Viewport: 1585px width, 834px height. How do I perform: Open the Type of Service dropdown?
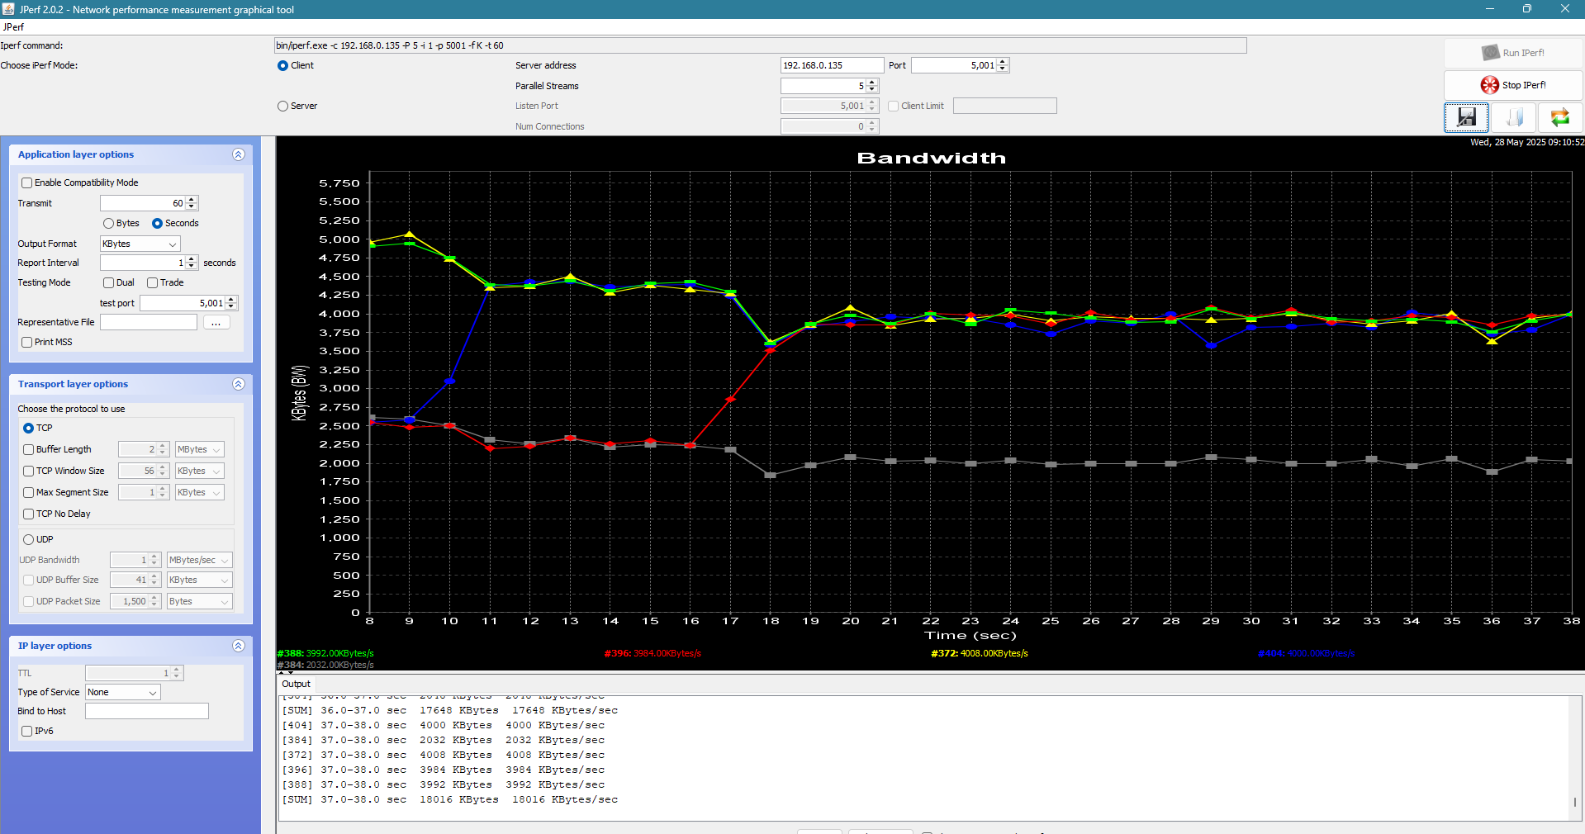click(x=123, y=692)
